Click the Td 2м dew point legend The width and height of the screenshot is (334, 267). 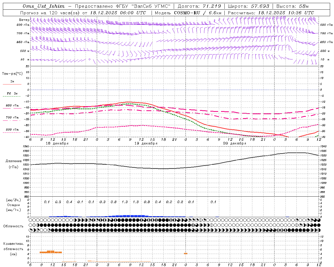tap(12, 93)
